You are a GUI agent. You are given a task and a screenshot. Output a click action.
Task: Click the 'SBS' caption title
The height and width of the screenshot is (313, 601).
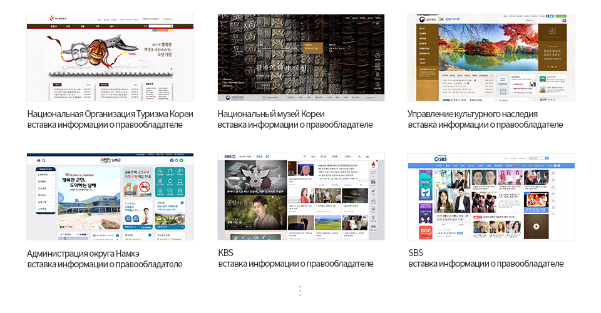(x=416, y=254)
